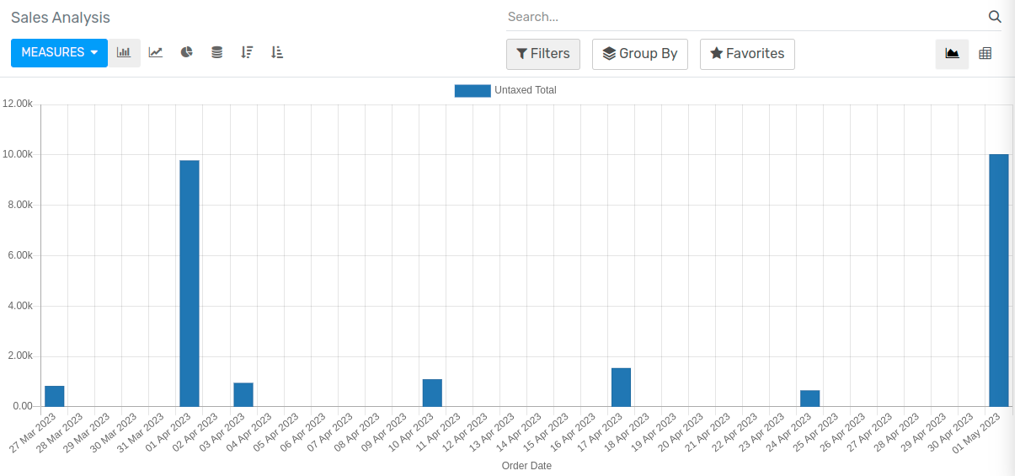
Task: Click the 10 Apr 2023 bar
Action: tap(432, 393)
